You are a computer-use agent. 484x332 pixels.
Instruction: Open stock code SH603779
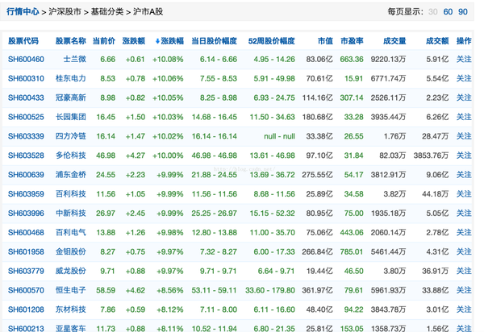(x=26, y=271)
